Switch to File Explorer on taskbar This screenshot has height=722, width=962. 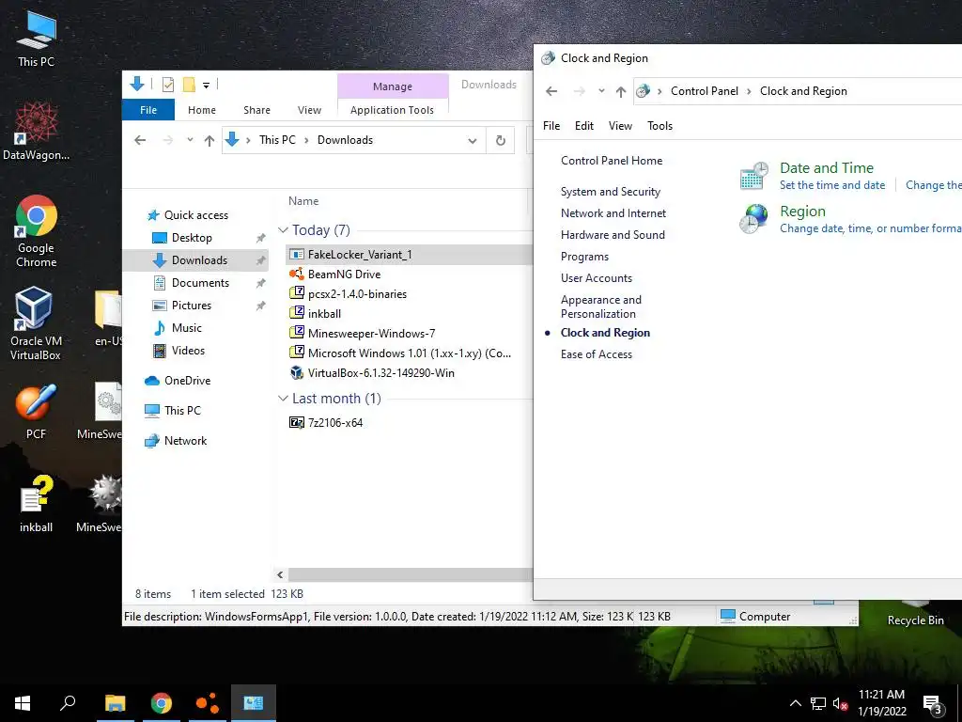116,703
